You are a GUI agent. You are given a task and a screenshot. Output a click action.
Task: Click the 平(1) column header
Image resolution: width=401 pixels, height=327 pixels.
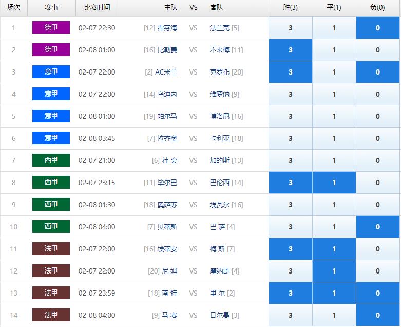(334, 7)
